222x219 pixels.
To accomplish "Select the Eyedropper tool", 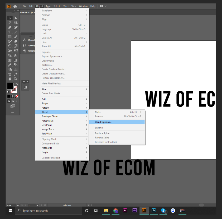I will 10,64.
